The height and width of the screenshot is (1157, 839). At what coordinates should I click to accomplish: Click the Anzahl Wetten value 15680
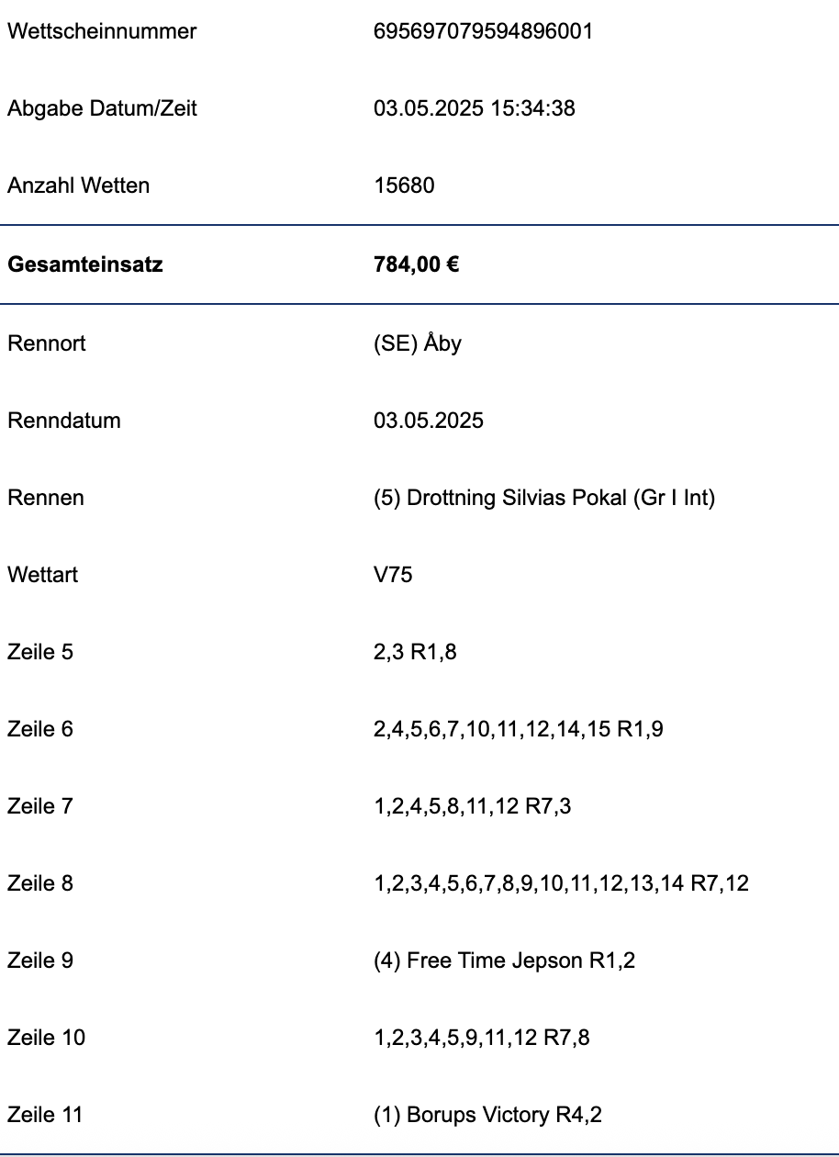click(404, 185)
